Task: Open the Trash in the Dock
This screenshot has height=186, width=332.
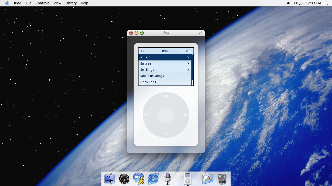Action: pos(222,179)
